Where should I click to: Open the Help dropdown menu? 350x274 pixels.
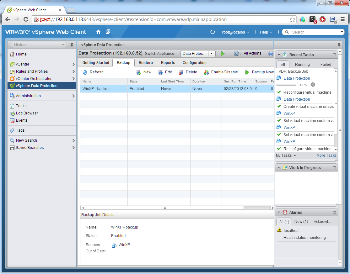266,32
